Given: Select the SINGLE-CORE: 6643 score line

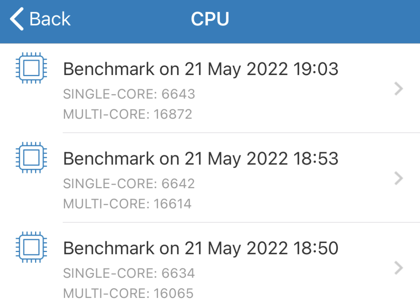Looking at the screenshot, I should (x=129, y=94).
